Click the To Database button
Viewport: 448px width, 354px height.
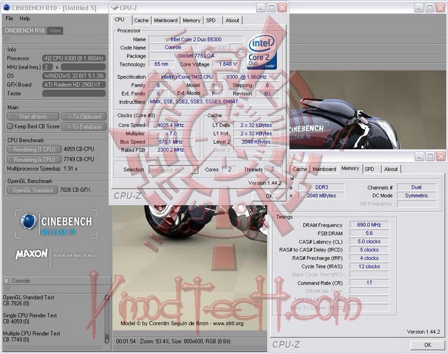tap(84, 127)
